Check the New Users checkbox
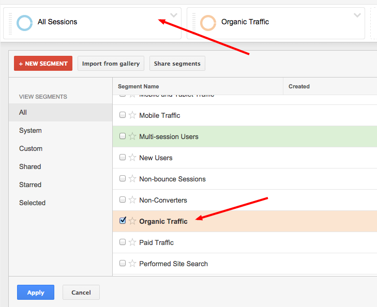The image size is (377, 307). click(x=123, y=157)
